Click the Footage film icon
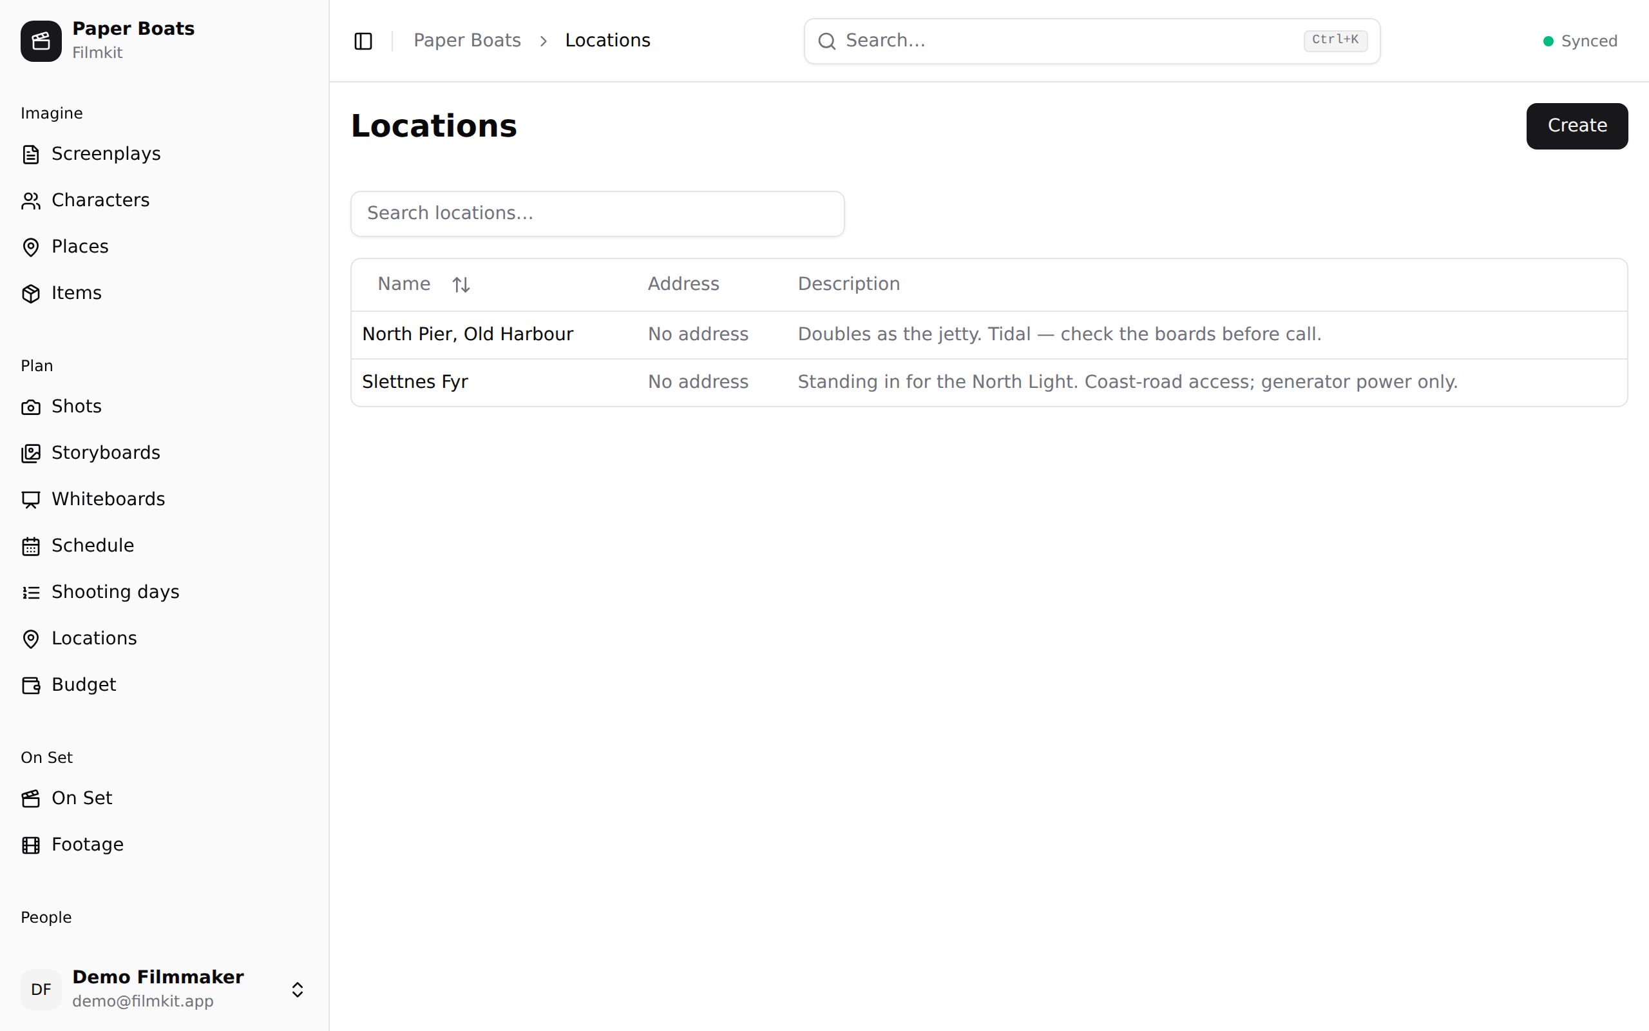 click(x=31, y=845)
